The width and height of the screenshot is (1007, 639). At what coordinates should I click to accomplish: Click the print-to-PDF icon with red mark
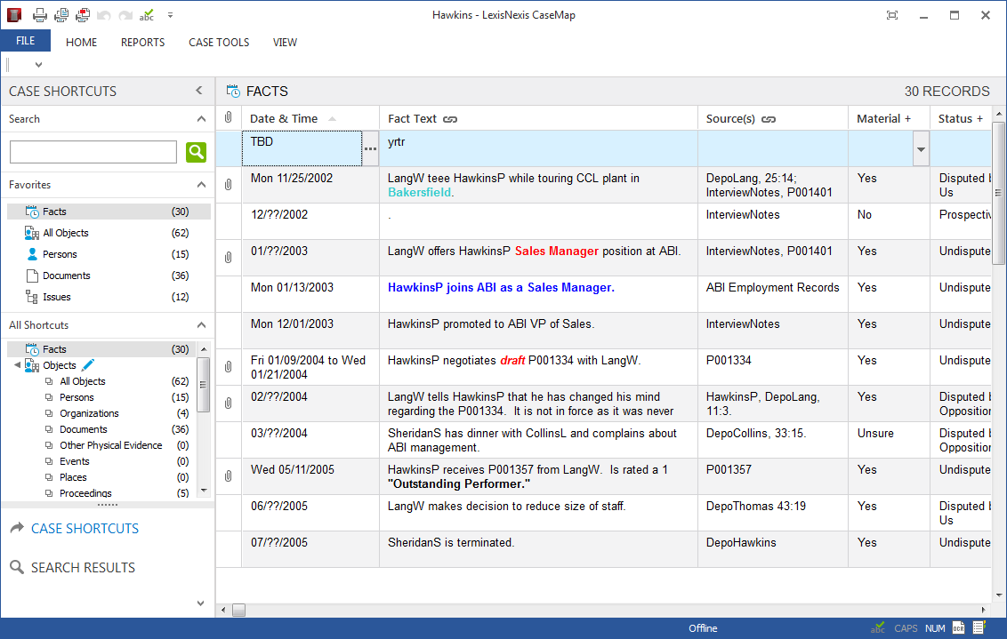click(x=83, y=15)
